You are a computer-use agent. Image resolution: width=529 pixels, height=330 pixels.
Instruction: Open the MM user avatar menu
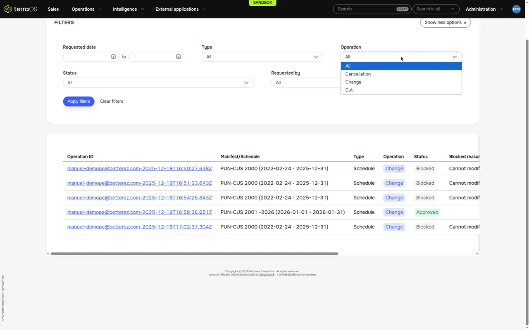[x=516, y=9]
